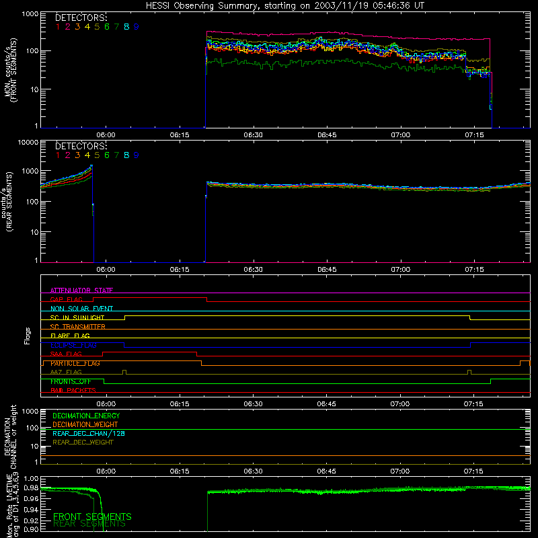Click detector number 8 in front segments legend
Viewport: 538px width, 538px height.
point(126,27)
